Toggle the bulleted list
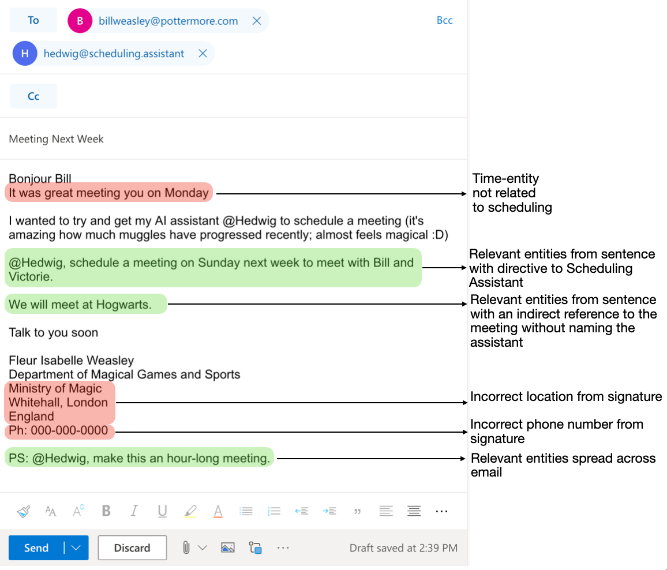 coord(246,511)
